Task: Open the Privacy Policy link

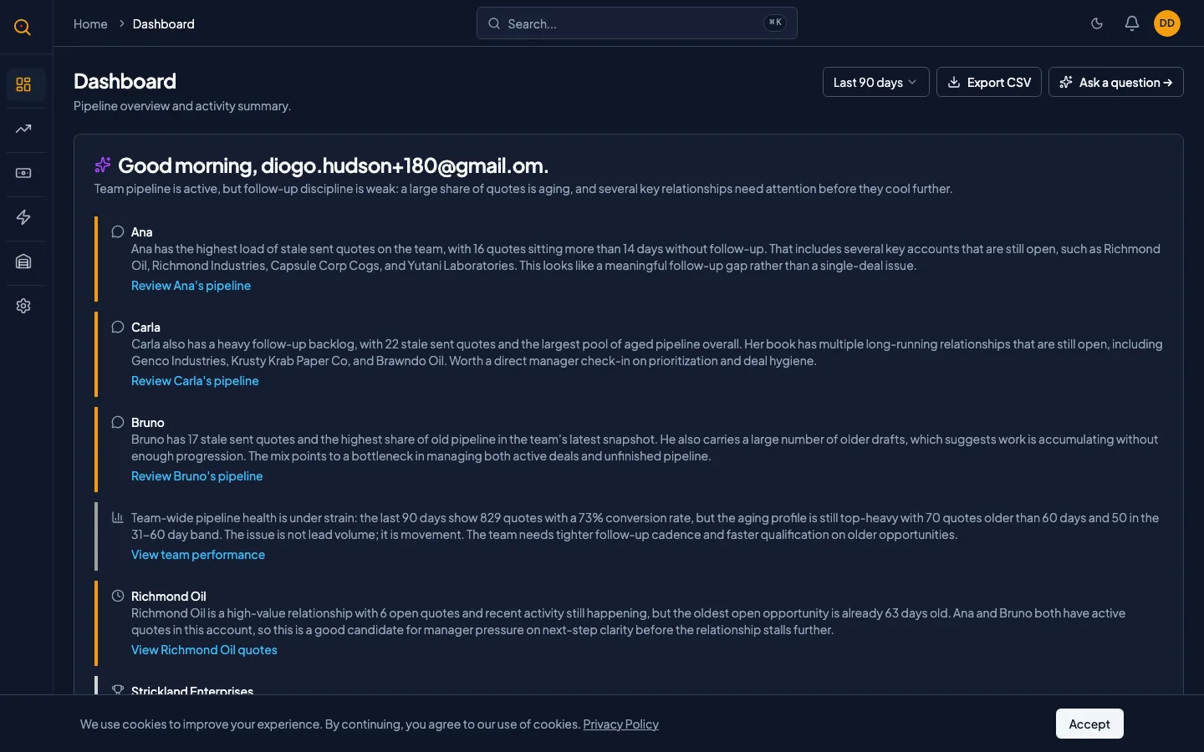Action: click(x=620, y=724)
